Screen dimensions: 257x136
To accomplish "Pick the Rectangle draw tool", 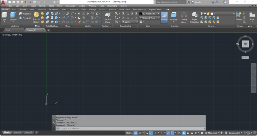I will point(67,22).
